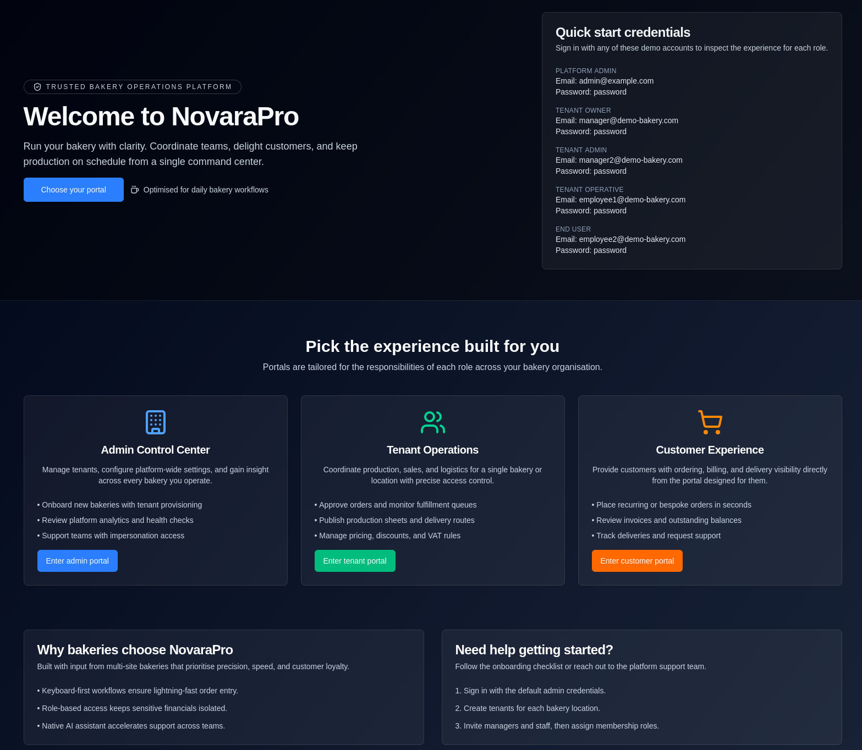
Task: Click the coffee cup icon beside bakery workflows text
Action: point(135,190)
